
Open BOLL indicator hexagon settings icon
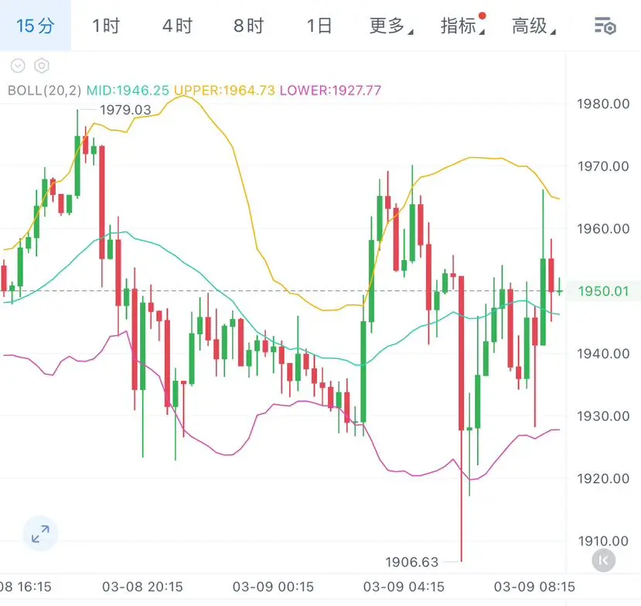[42, 67]
